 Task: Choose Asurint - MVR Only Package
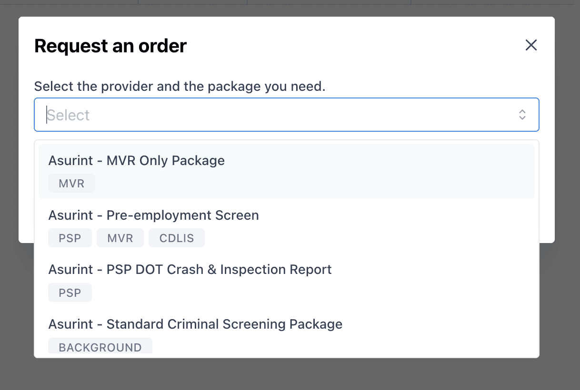[x=137, y=161]
